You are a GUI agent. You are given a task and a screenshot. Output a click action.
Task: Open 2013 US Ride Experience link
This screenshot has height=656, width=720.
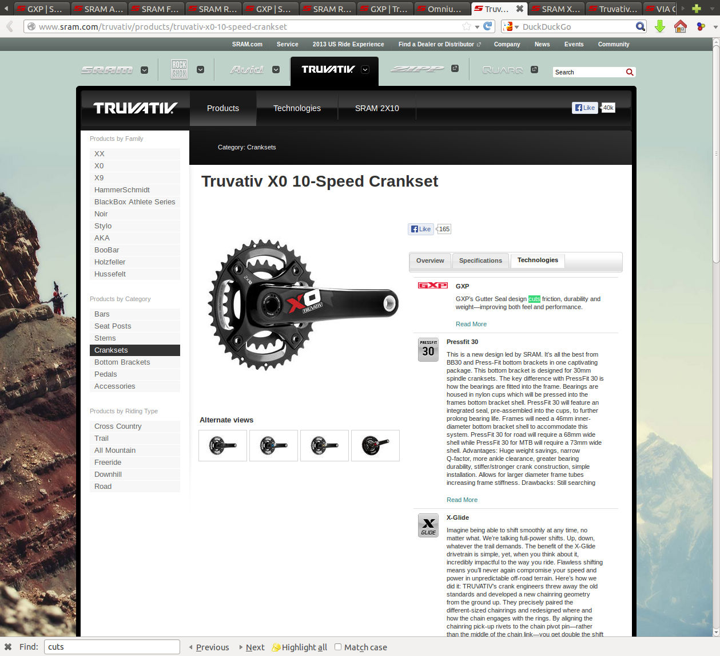pos(348,44)
